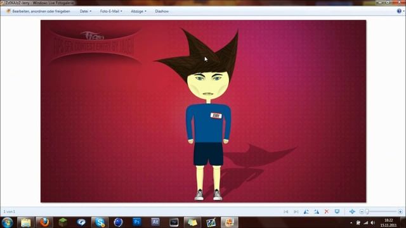
Task: Click the zoom slider handle
Action: (367, 212)
